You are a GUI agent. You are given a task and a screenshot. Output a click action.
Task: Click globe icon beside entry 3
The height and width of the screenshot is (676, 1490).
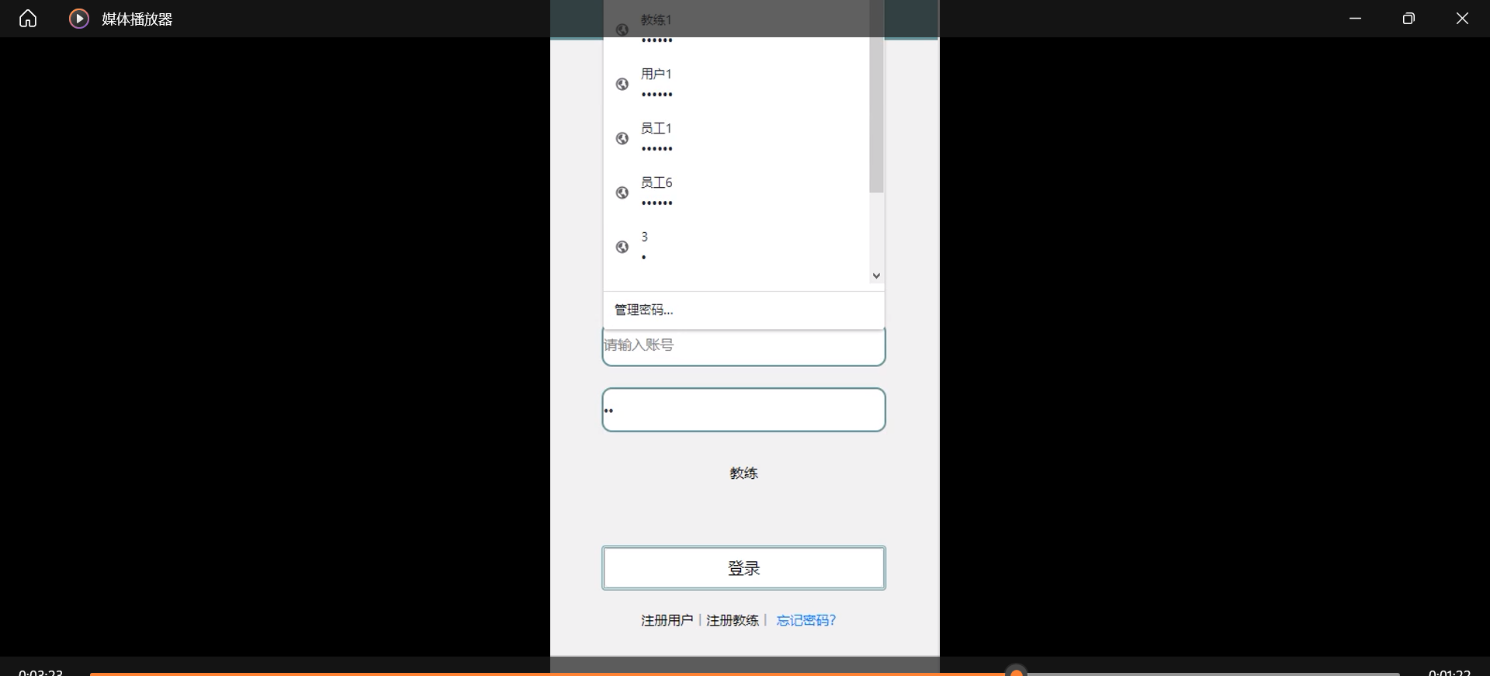click(622, 248)
